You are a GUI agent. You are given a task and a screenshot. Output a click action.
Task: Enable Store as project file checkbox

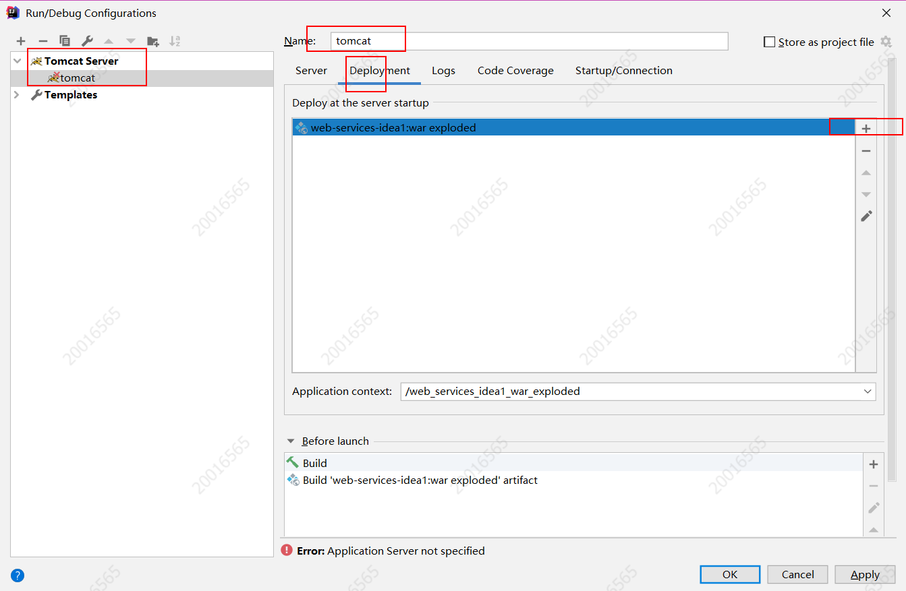769,42
